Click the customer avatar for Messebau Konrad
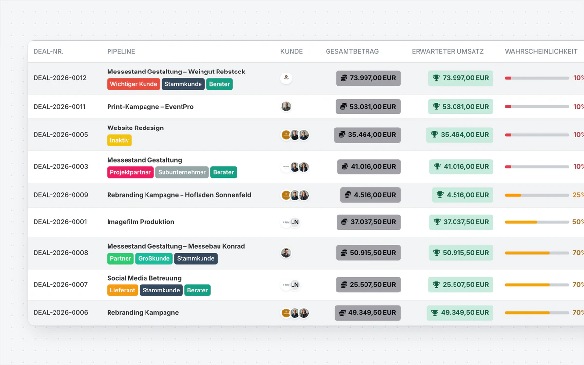This screenshot has width=584, height=365. point(286,253)
